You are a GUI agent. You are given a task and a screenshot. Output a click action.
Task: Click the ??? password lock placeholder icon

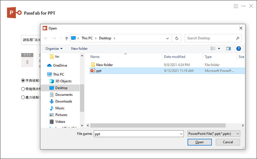point(27,60)
